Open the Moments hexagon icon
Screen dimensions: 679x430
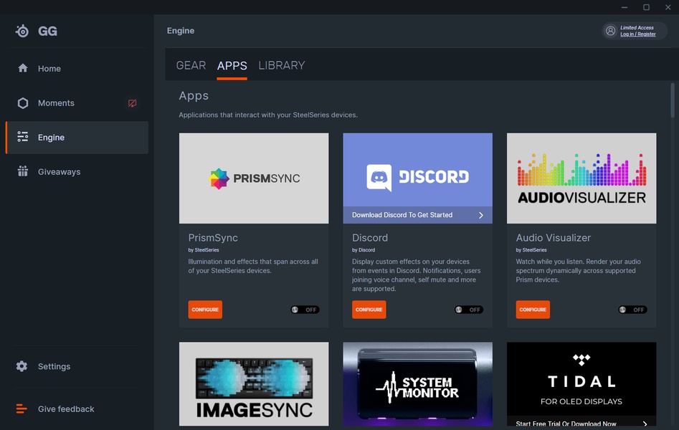(x=23, y=103)
